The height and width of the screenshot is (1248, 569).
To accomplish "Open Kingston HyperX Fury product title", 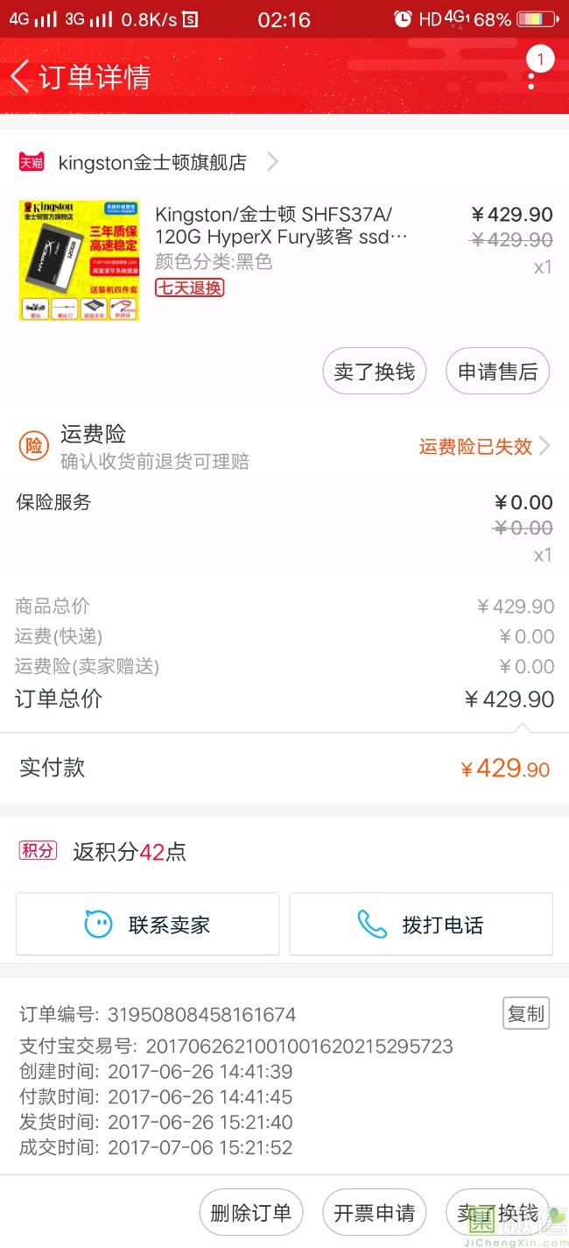I will [282, 225].
